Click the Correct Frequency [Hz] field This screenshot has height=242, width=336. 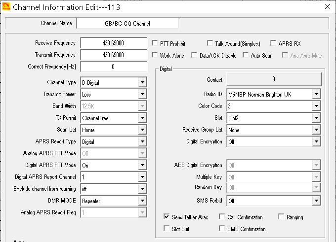pyautogui.click(x=114, y=67)
